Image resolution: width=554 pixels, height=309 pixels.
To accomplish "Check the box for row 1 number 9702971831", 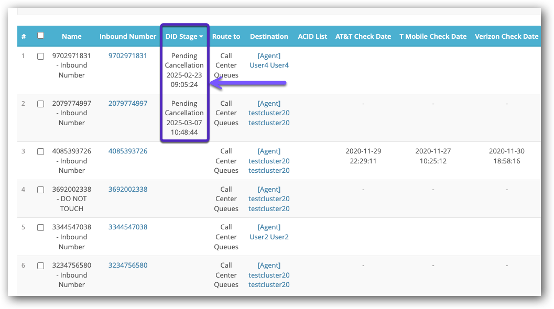I will (x=41, y=57).
